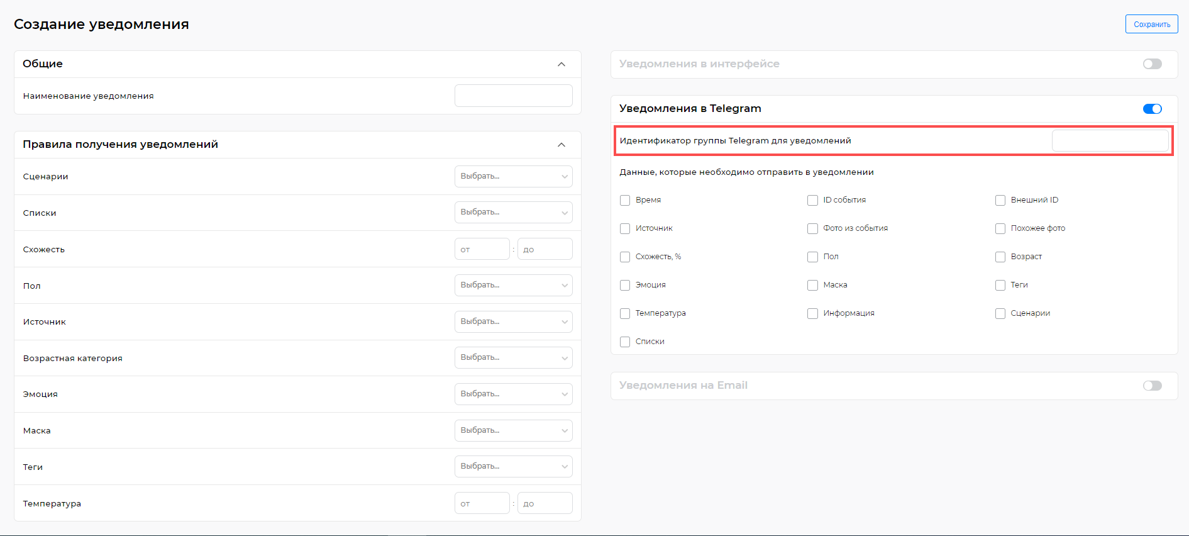Enable the Внешний ID checkbox
The image size is (1189, 536).
point(1000,200)
